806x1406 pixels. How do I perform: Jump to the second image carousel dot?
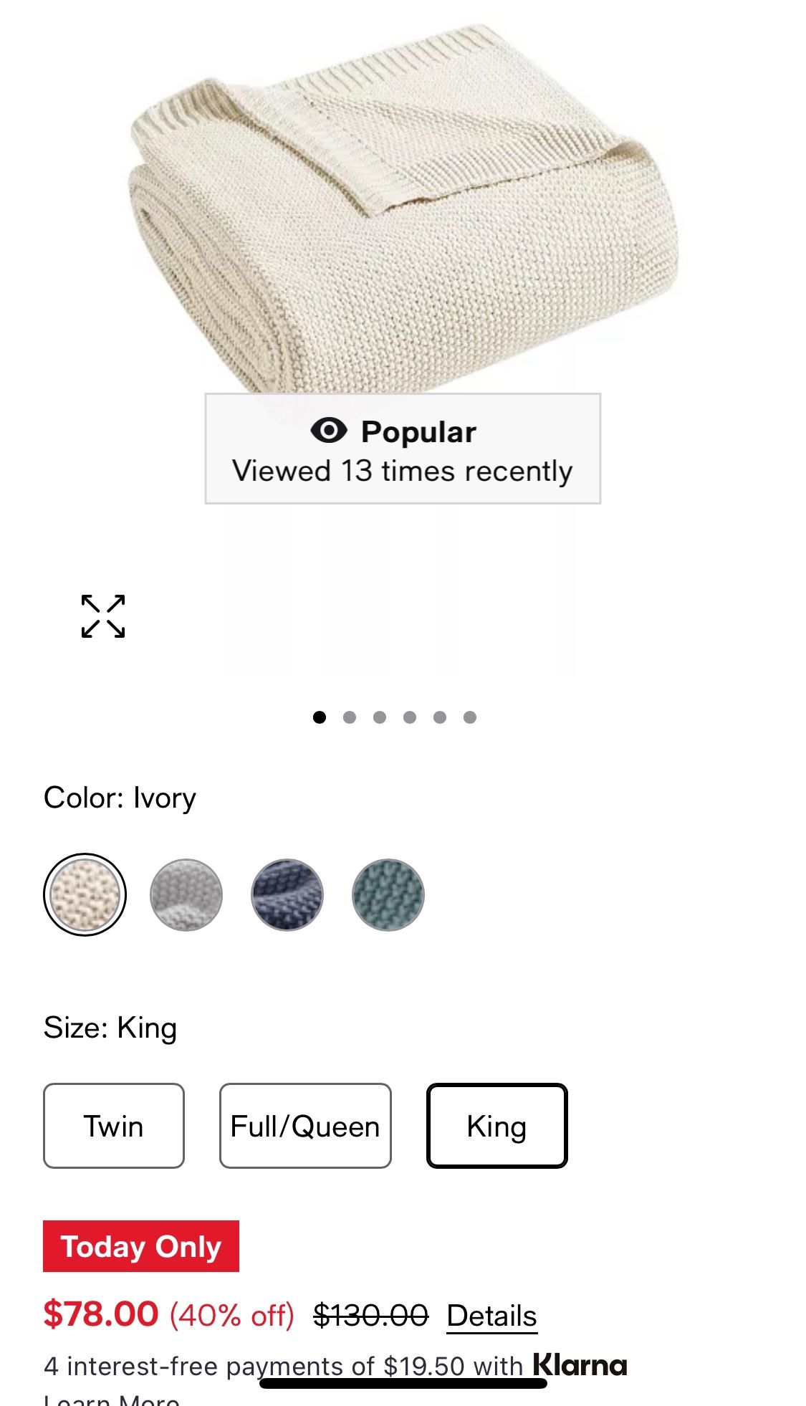pyautogui.click(x=350, y=717)
